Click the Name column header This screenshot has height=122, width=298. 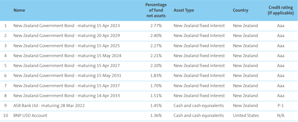[x=19, y=10]
